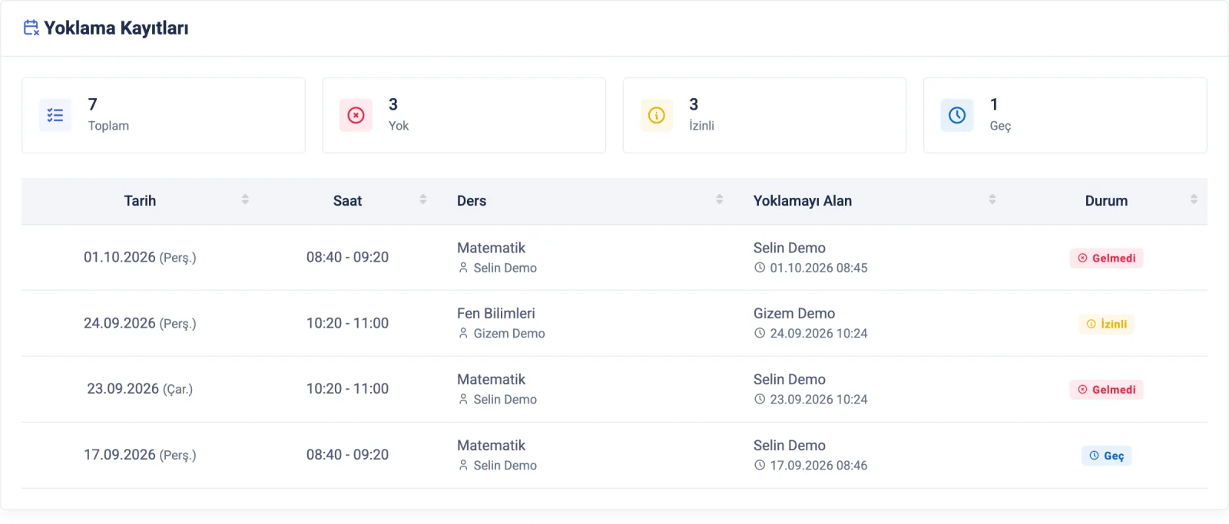Click the calendar icon beside Yoklama Kayıtları
Viewport: 1229px width, 524px height.
tap(31, 28)
